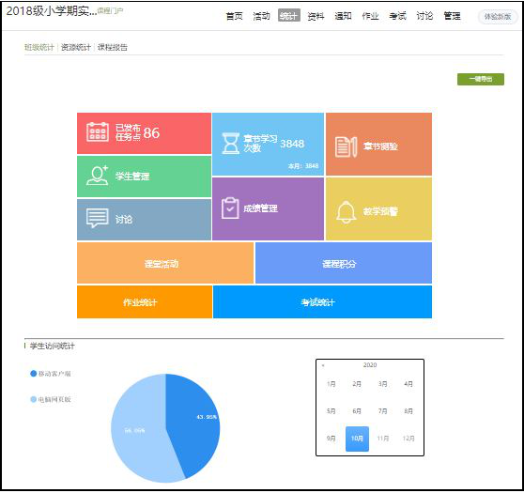Click the green 一键导出 button

[481, 79]
